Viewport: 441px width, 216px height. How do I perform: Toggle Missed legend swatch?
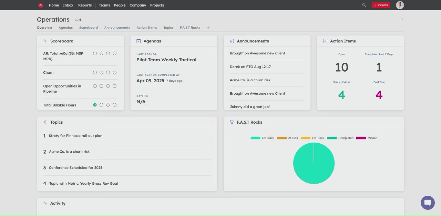click(361, 138)
